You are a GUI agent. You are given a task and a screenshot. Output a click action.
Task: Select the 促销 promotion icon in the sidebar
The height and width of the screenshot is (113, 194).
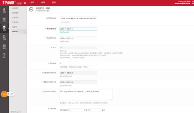point(4,28)
